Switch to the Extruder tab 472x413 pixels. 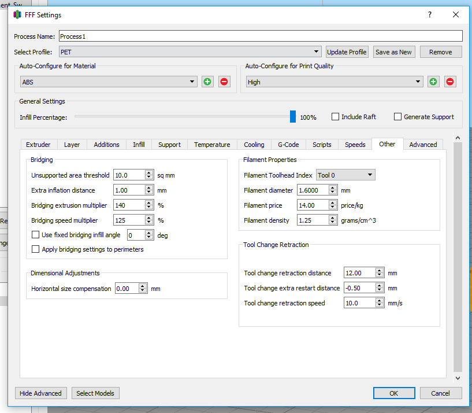[38, 145]
